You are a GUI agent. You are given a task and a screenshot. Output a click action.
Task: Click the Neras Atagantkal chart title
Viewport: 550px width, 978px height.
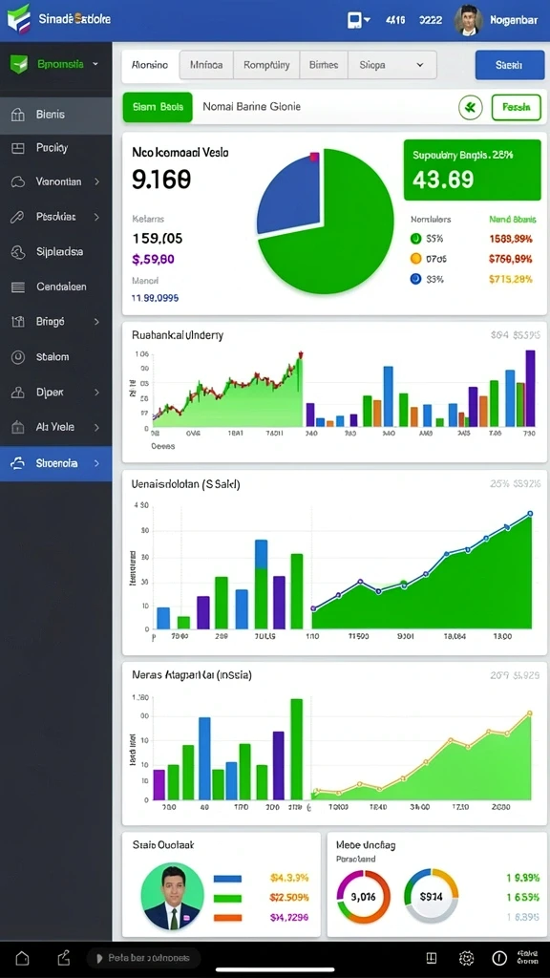[191, 674]
